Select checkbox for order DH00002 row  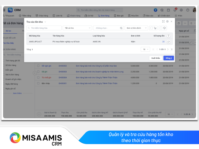click(x=38, y=66)
